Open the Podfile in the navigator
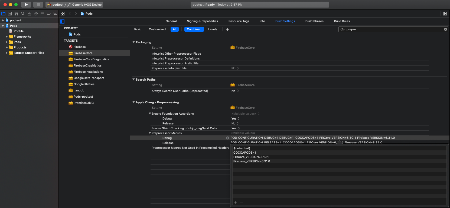This screenshot has width=450, height=208. pyautogui.click(x=18, y=31)
